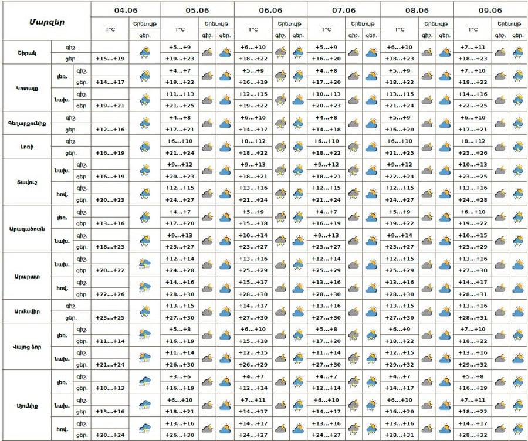This screenshot has width=528, height=441.
Task: Click Գեղարքունիք night icon for 07.06
Action: (354, 124)
